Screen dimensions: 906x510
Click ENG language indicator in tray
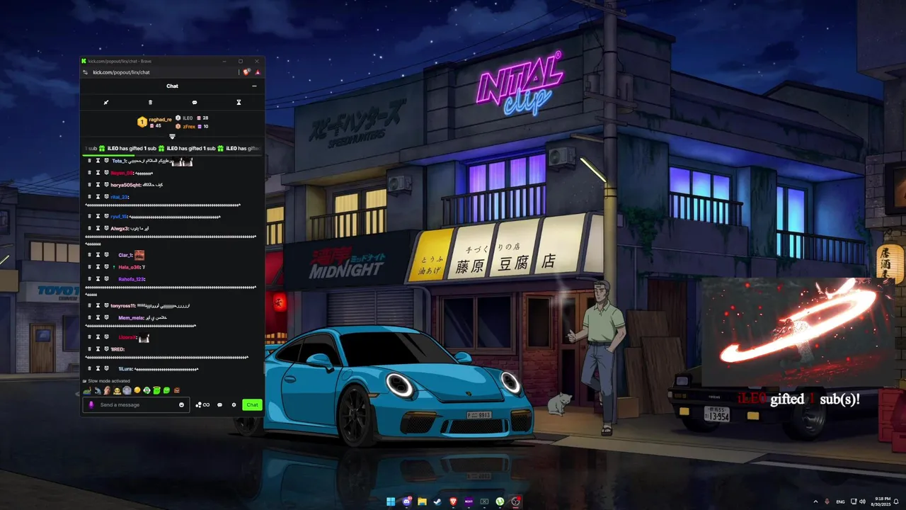840,501
